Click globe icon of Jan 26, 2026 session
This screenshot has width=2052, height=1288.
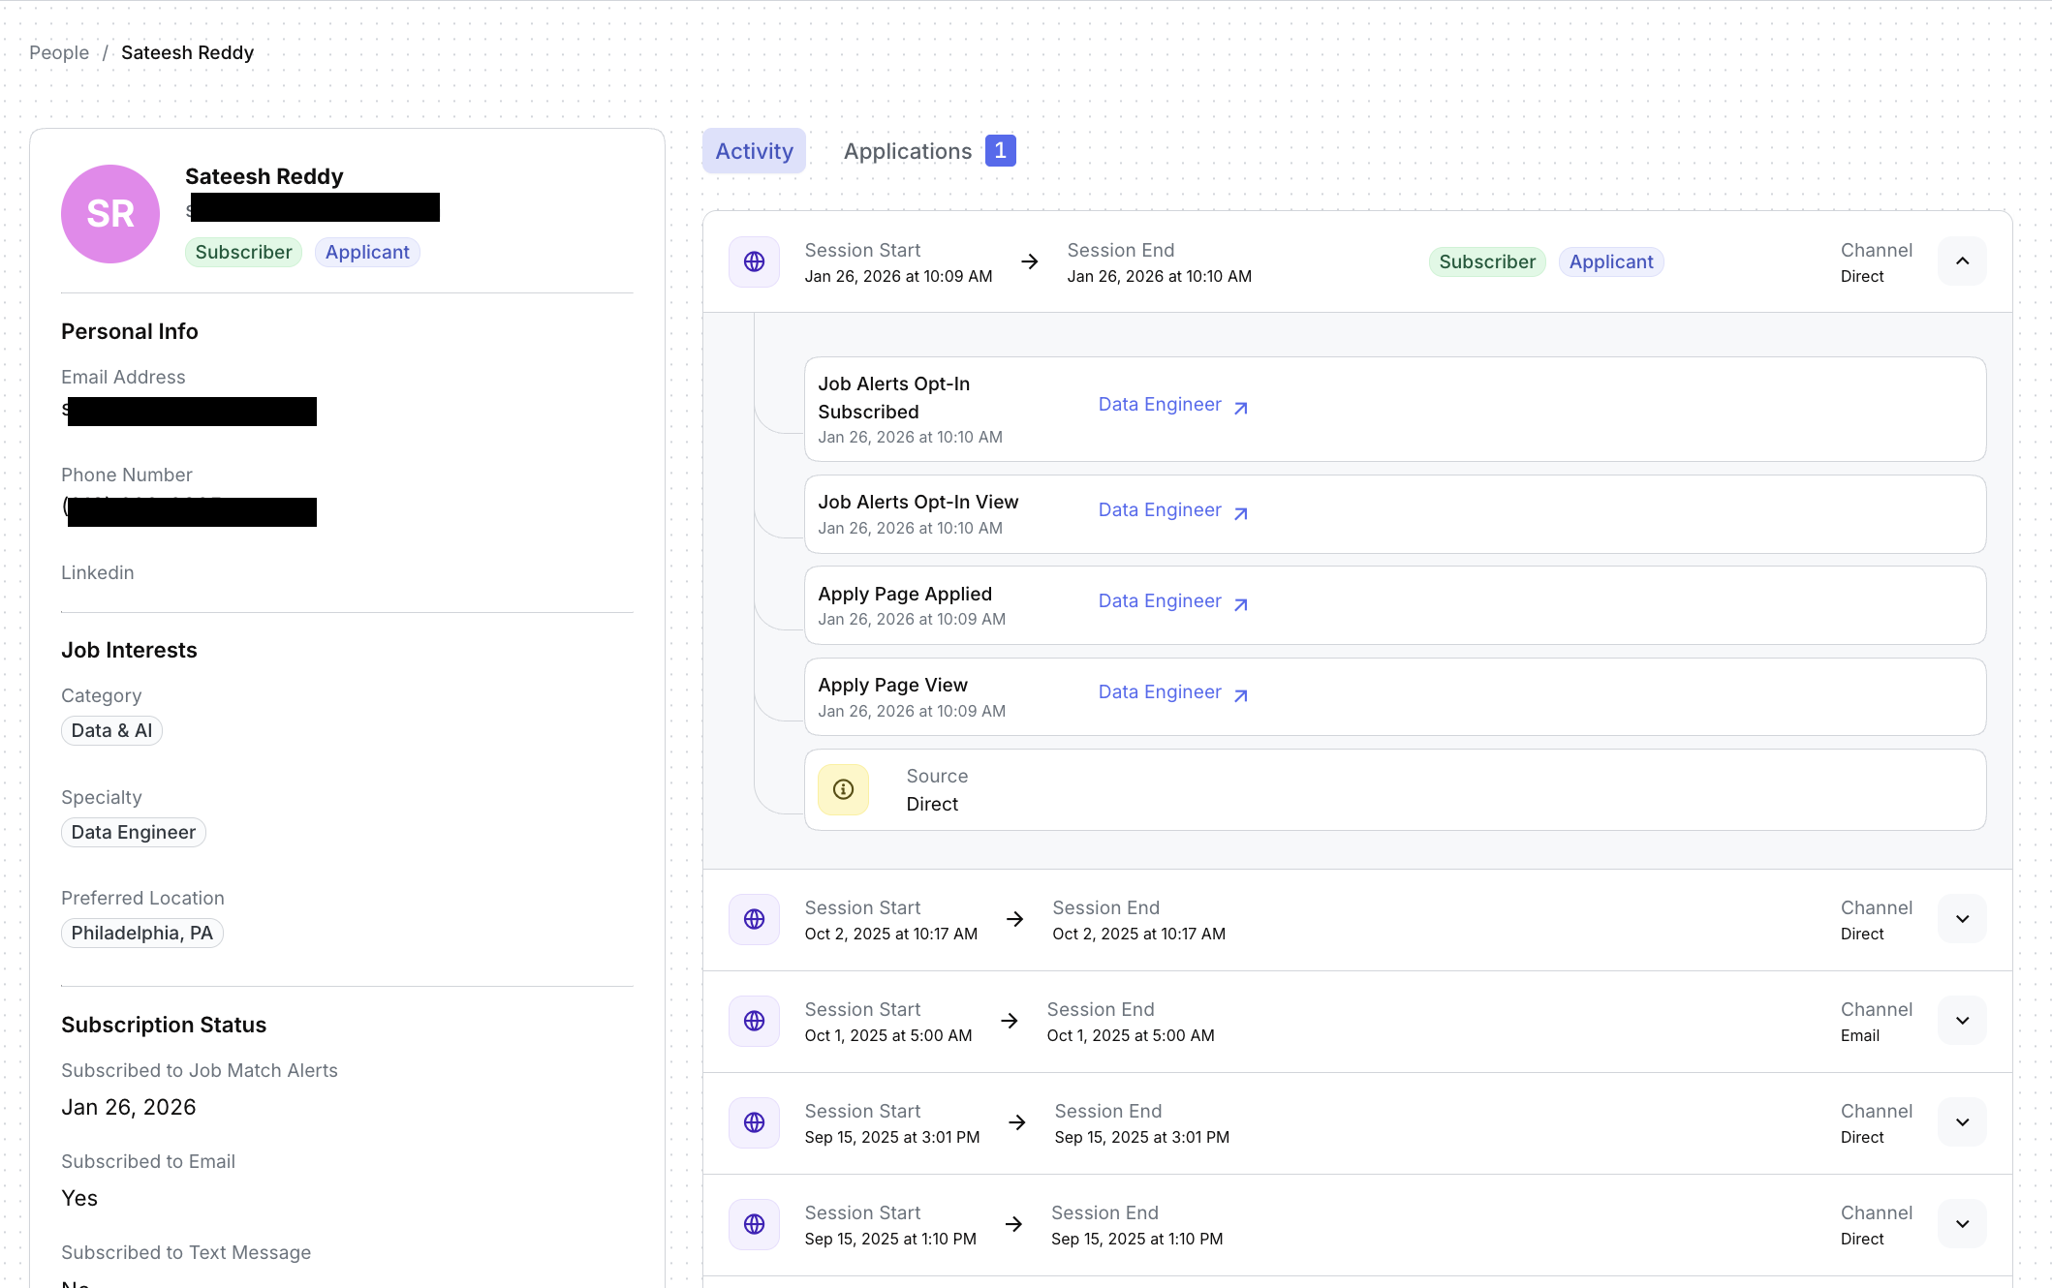[754, 261]
